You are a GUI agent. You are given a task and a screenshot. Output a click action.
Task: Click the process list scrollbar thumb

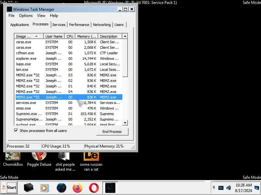tap(125, 58)
